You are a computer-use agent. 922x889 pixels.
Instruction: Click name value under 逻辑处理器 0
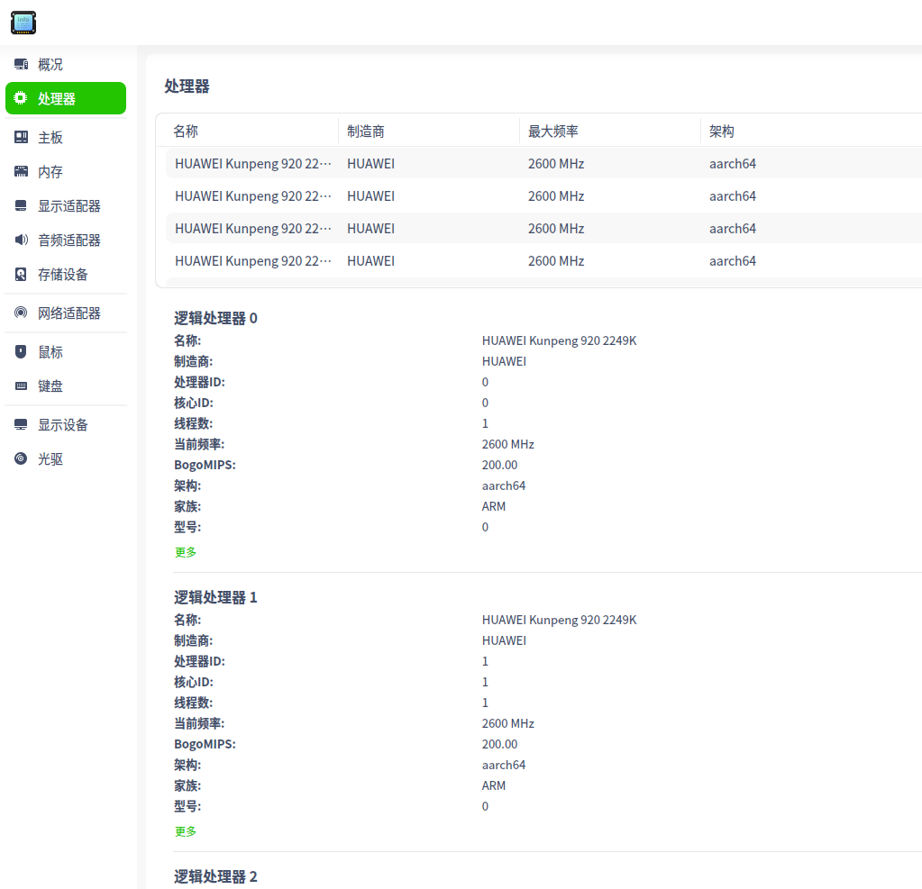(559, 340)
